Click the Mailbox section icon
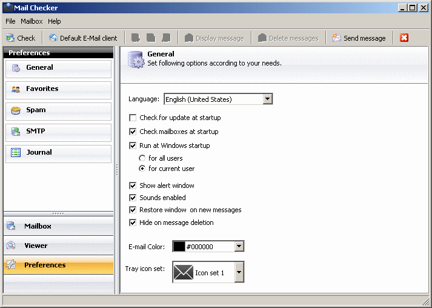The image size is (432, 308). pyautogui.click(x=11, y=226)
